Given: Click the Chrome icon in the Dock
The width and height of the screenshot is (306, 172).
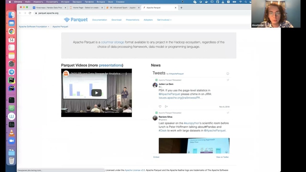Looking at the screenshot, I should coord(11,31).
